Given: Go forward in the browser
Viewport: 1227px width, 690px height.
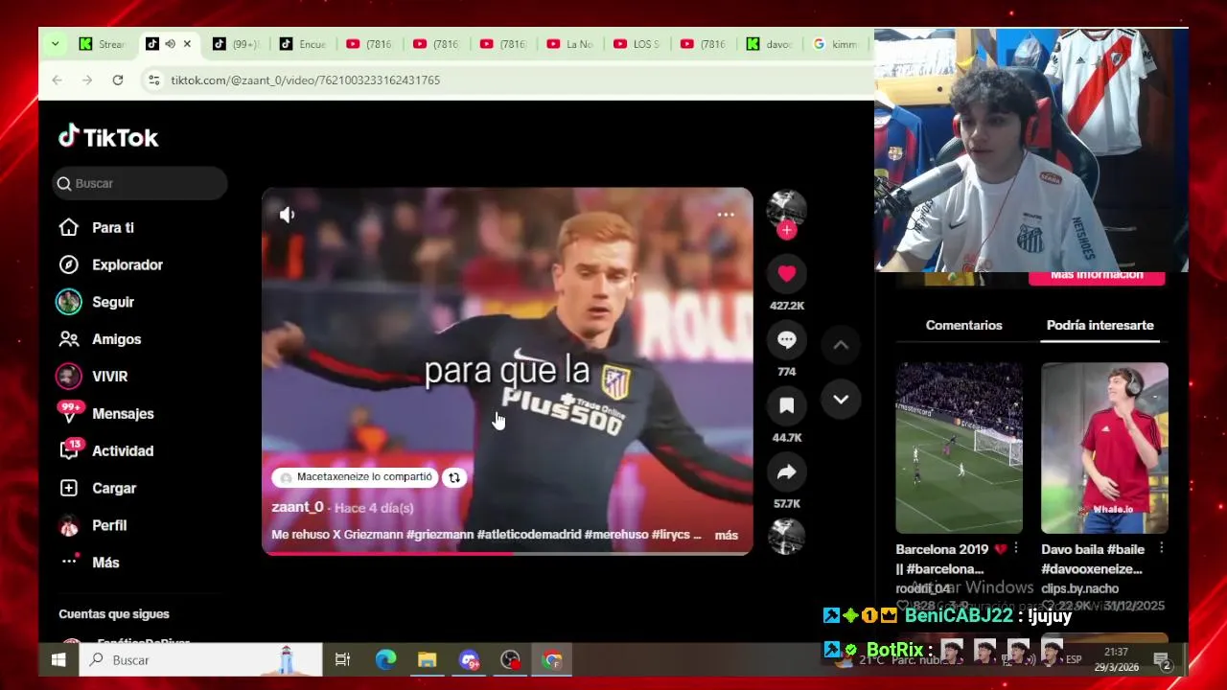Looking at the screenshot, I should click(87, 80).
